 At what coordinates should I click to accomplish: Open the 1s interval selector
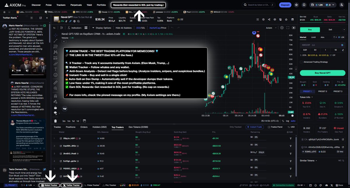(54, 28)
